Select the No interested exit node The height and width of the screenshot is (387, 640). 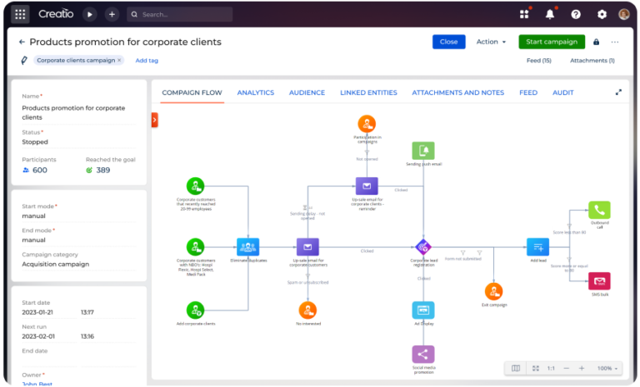click(307, 310)
